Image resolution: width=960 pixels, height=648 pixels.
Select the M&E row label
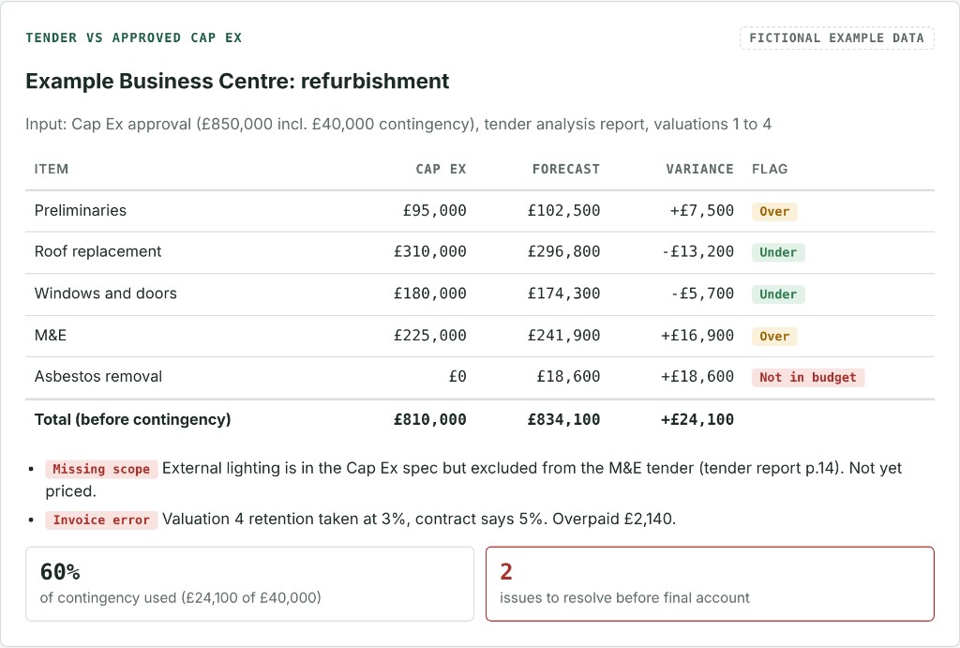(x=51, y=336)
